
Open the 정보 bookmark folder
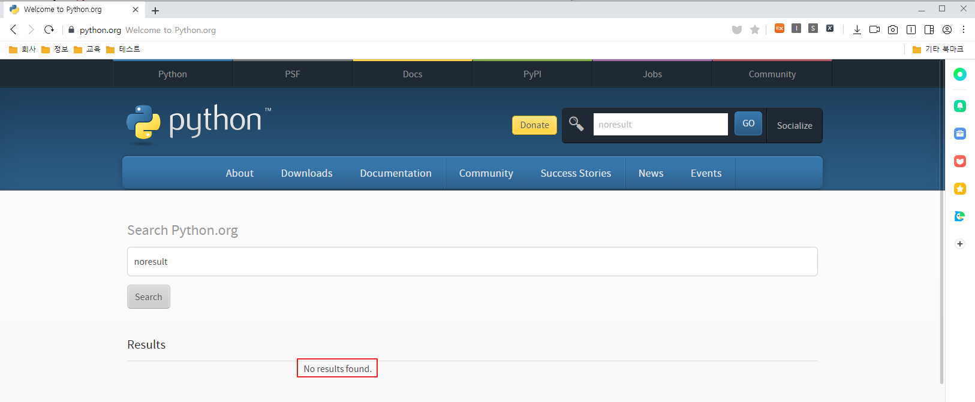pos(55,49)
